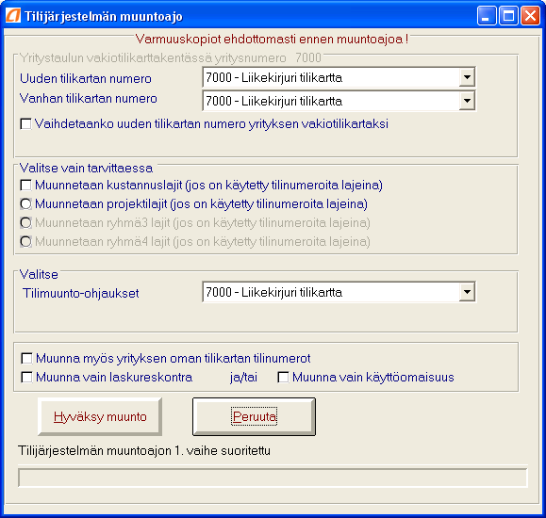Check Muunna myös yrityksen oman tilikartan tilinumerot
The width and height of the screenshot is (546, 518).
click(26, 358)
